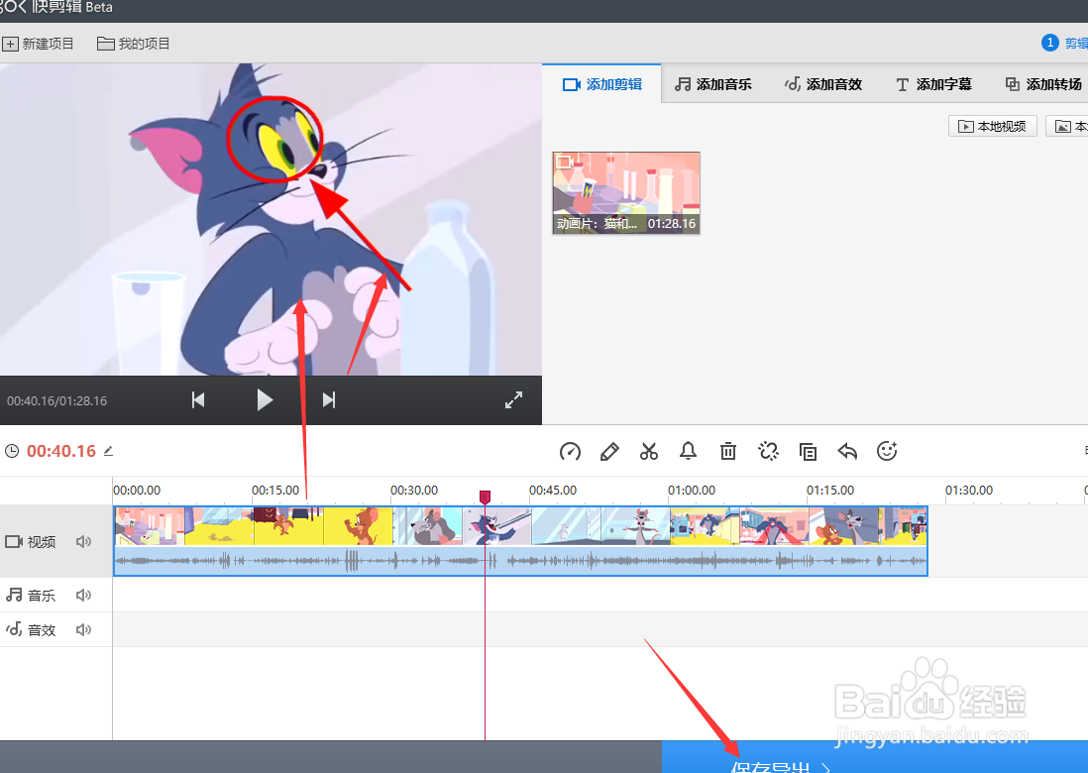1088x773 pixels.
Task: Click the clock icon beside the timecode
Action: point(12,451)
